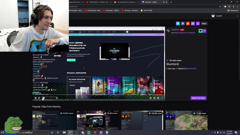Share the clip on Reddit
Viewport: 240px width, 135px height.
(x=188, y=24)
